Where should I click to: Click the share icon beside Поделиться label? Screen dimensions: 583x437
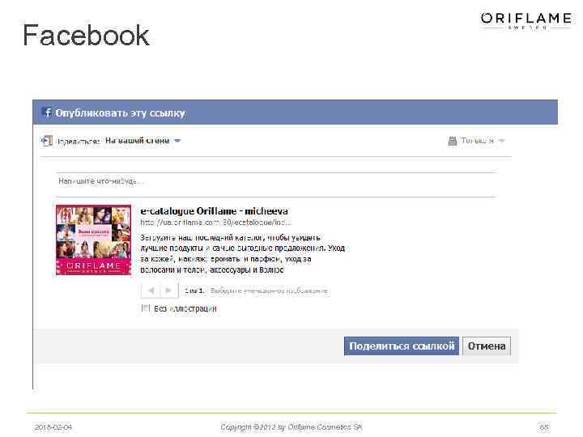click(47, 141)
